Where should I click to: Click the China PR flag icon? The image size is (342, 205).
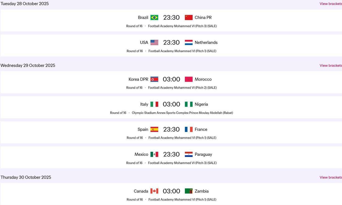[x=189, y=18]
